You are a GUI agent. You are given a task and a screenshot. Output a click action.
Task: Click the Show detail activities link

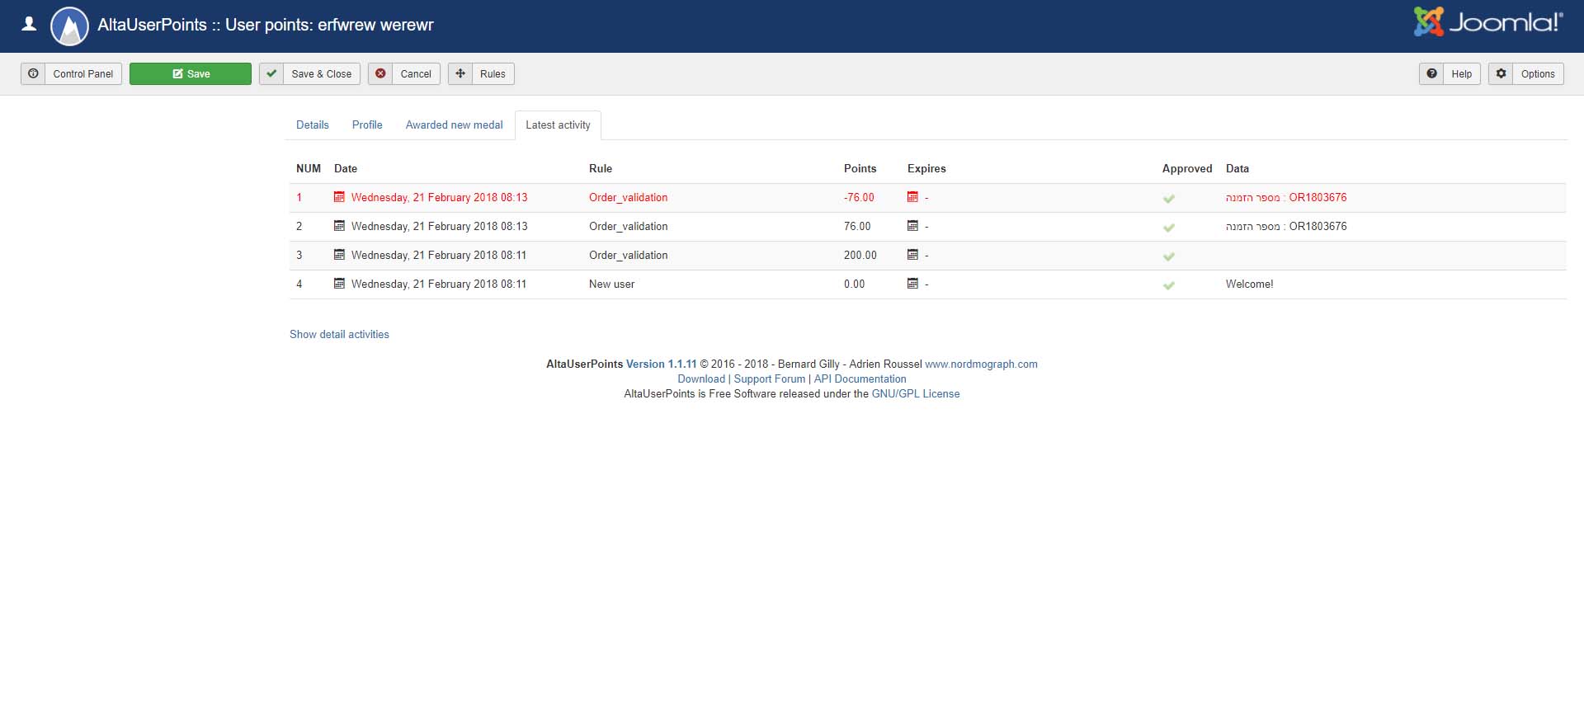pos(339,334)
